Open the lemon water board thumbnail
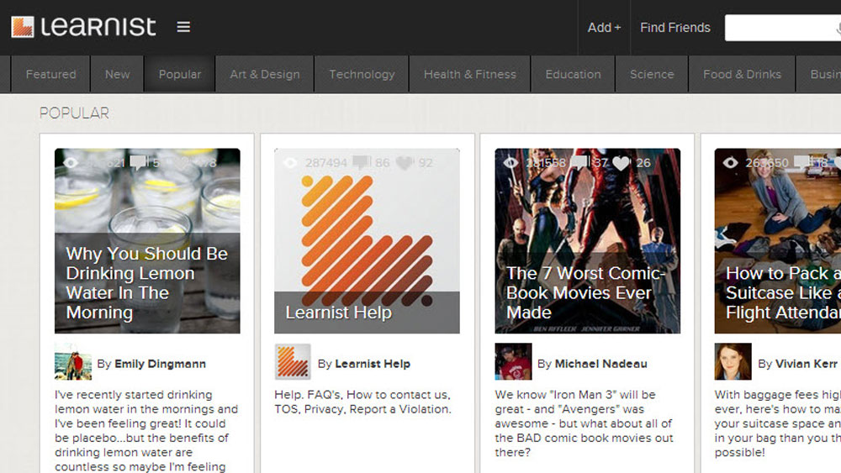 pos(147,241)
